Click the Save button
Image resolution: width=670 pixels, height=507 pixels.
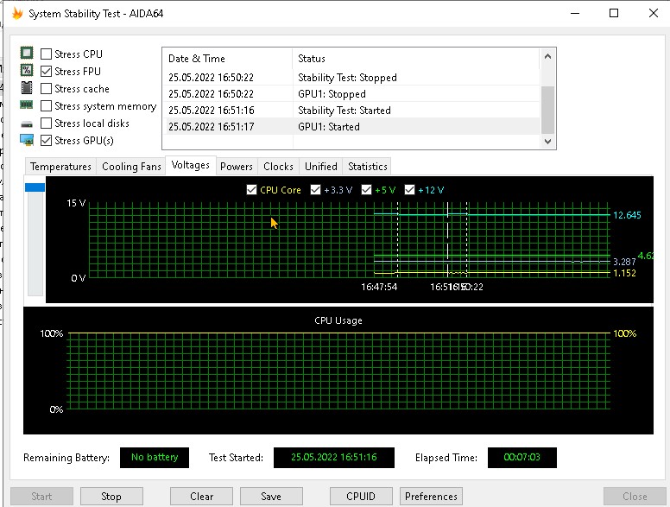pos(271,497)
